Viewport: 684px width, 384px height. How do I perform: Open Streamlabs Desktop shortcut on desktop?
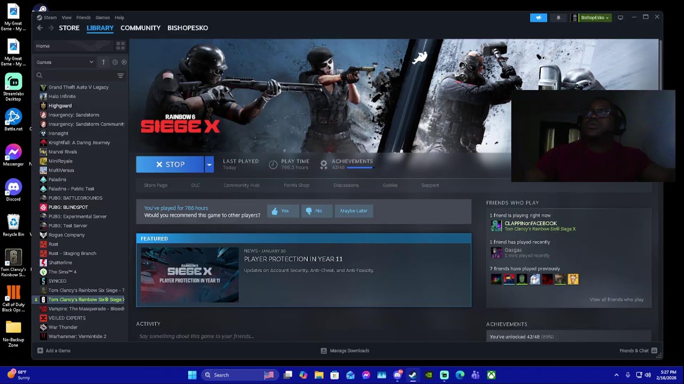point(13,87)
